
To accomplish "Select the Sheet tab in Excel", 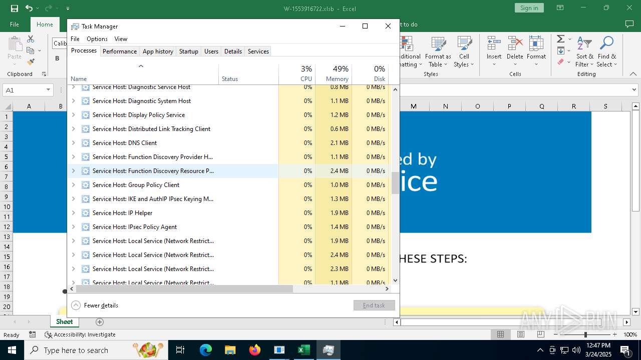I will [65, 322].
